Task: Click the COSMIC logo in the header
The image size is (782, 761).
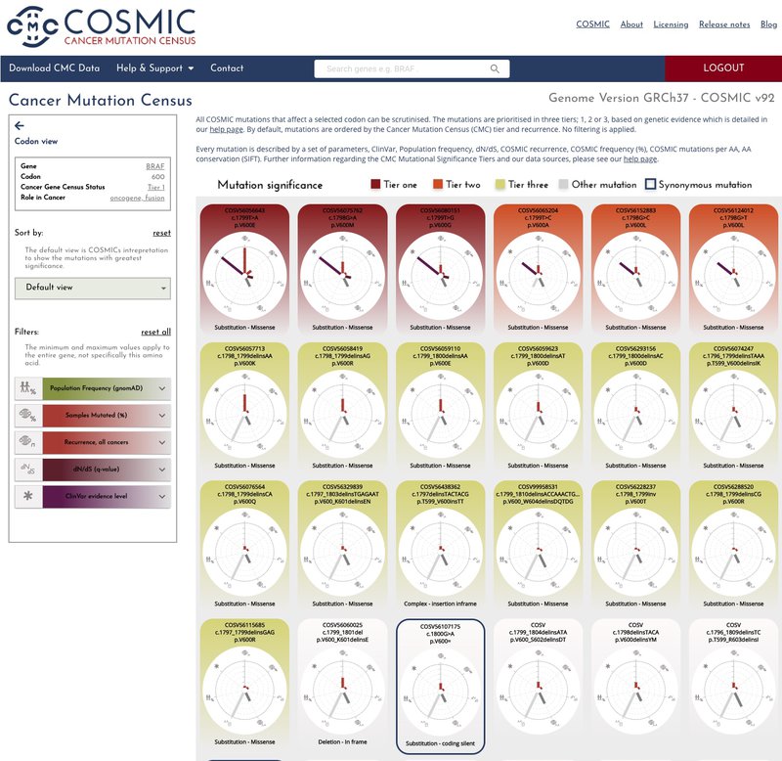Action: 101,26
